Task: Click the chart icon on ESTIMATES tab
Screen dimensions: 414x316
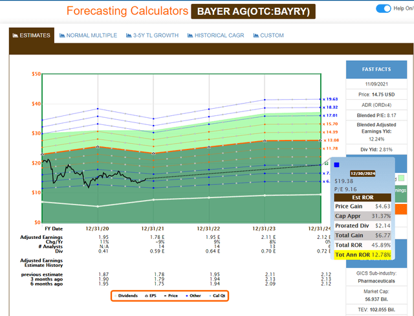Action: (x=16, y=35)
